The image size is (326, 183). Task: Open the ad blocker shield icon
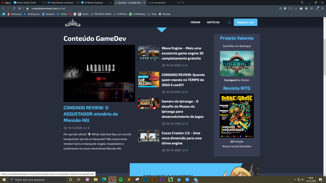[285, 8]
